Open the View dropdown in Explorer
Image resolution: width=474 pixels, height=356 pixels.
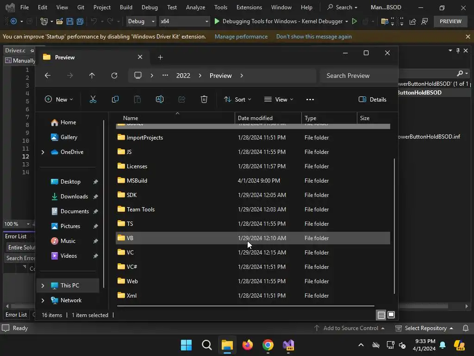tap(279, 99)
